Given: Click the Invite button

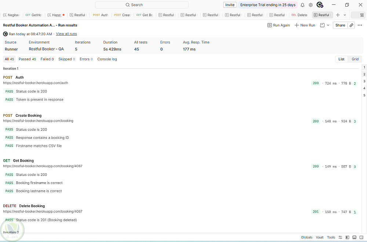Looking at the screenshot, I should pyautogui.click(x=230, y=5).
